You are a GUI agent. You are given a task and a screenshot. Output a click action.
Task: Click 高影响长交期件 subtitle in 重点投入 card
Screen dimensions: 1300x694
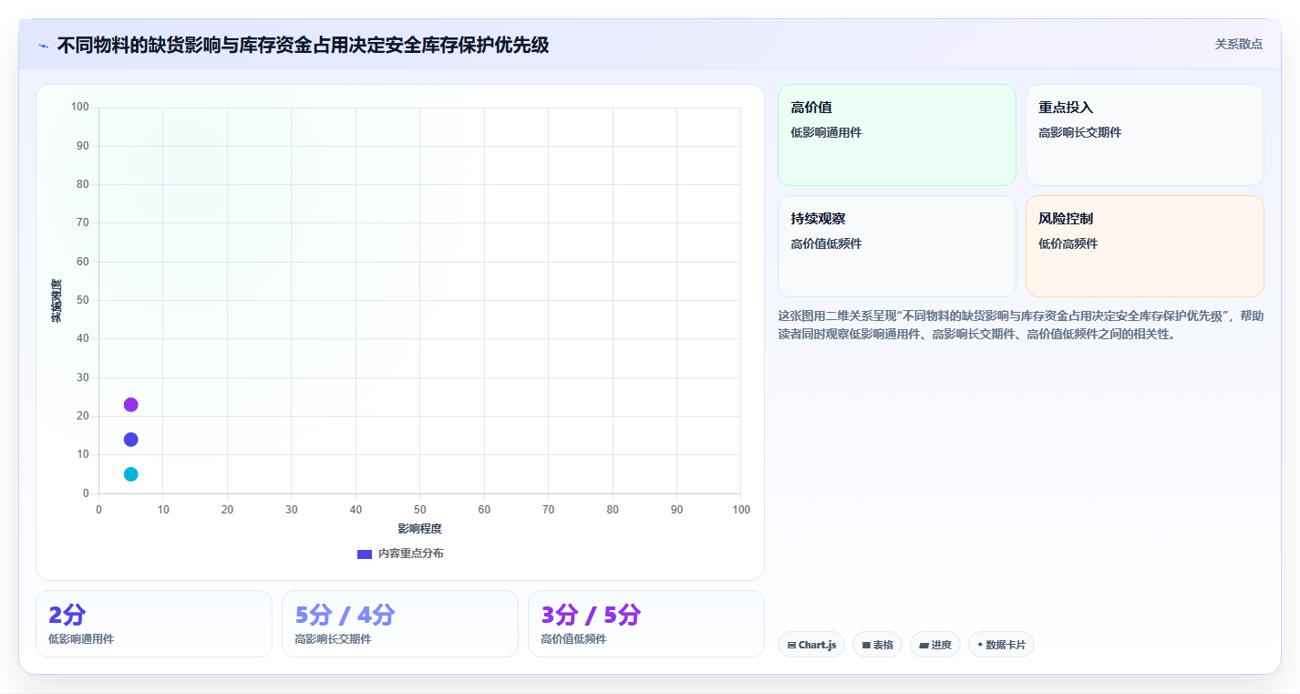point(1080,132)
